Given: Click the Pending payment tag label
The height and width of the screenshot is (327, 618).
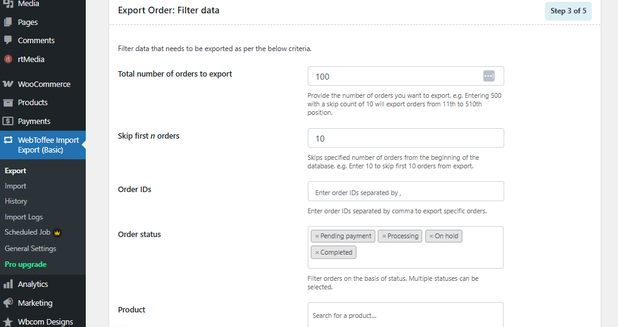Looking at the screenshot, I should click(345, 236).
